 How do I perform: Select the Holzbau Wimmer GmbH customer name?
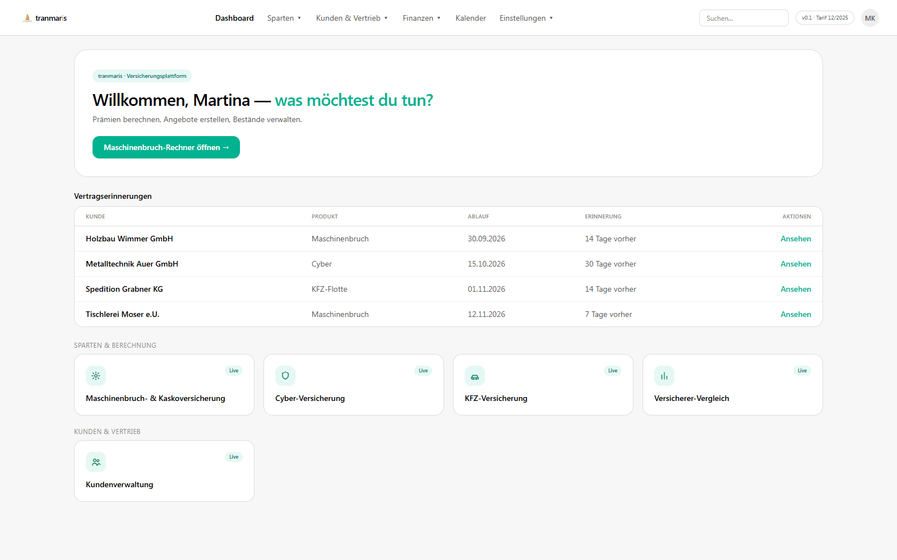(130, 239)
